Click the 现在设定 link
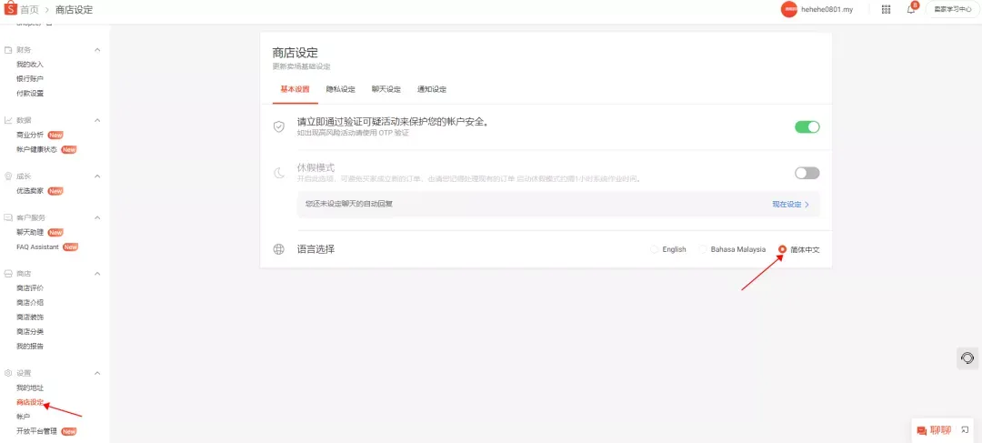982x443 pixels. [x=790, y=205]
